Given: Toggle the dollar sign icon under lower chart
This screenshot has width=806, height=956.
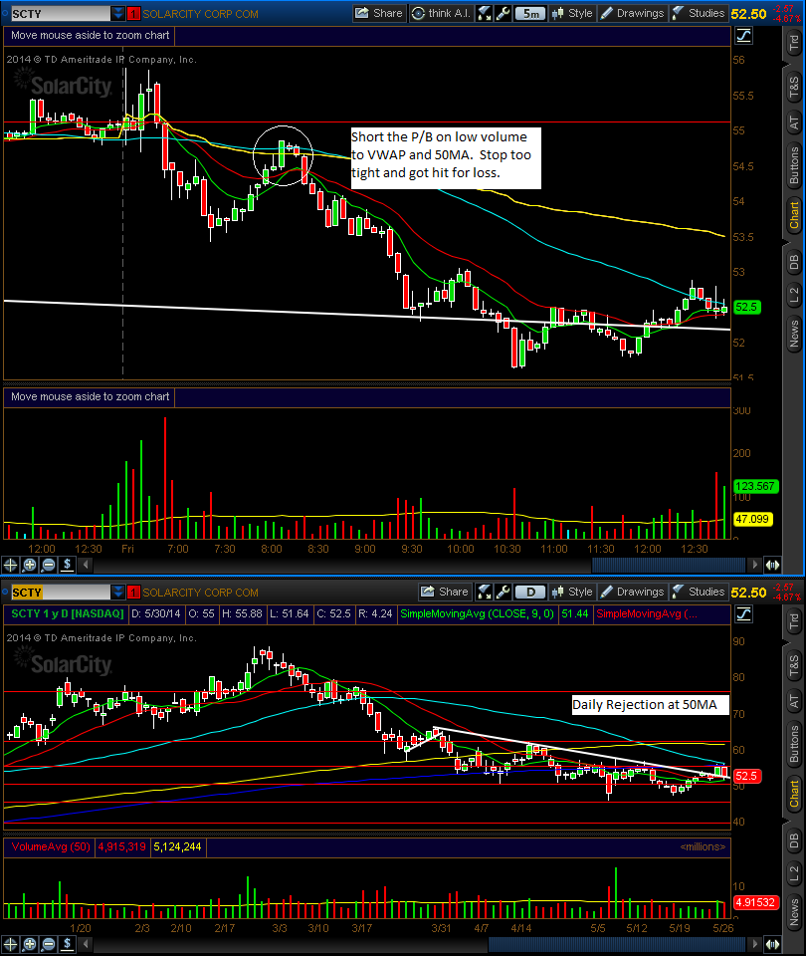Looking at the screenshot, I should point(67,945).
